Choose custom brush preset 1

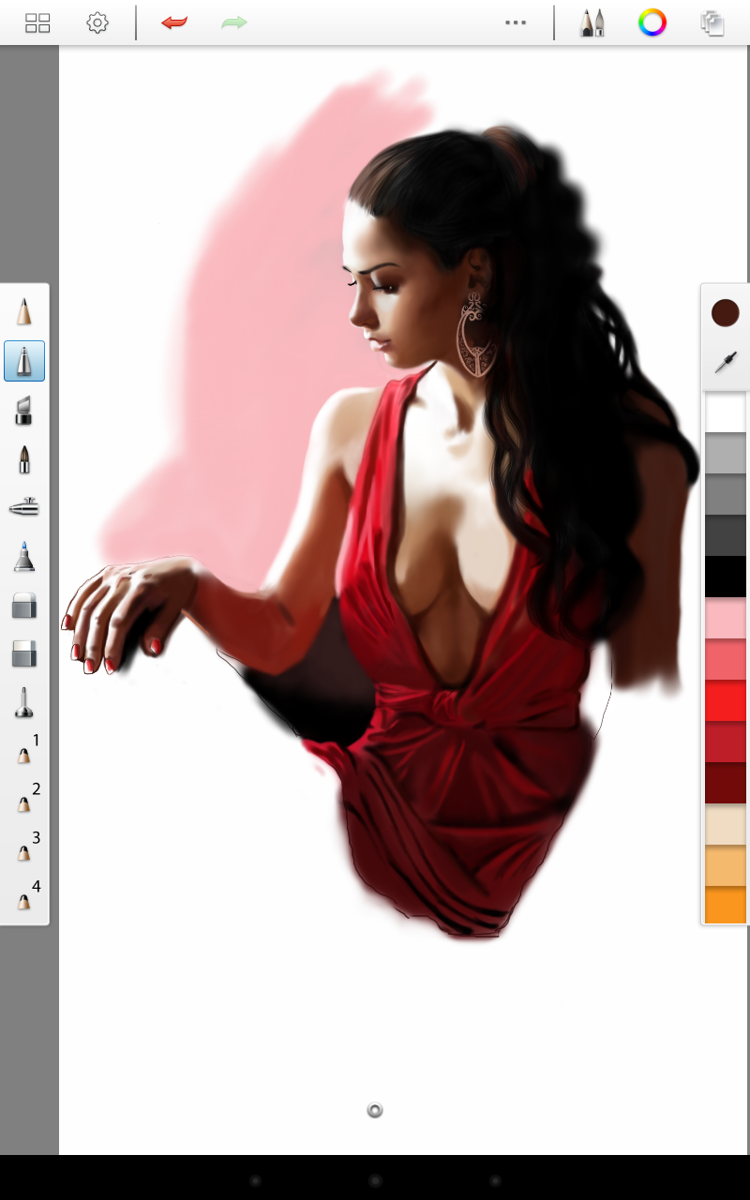25,752
